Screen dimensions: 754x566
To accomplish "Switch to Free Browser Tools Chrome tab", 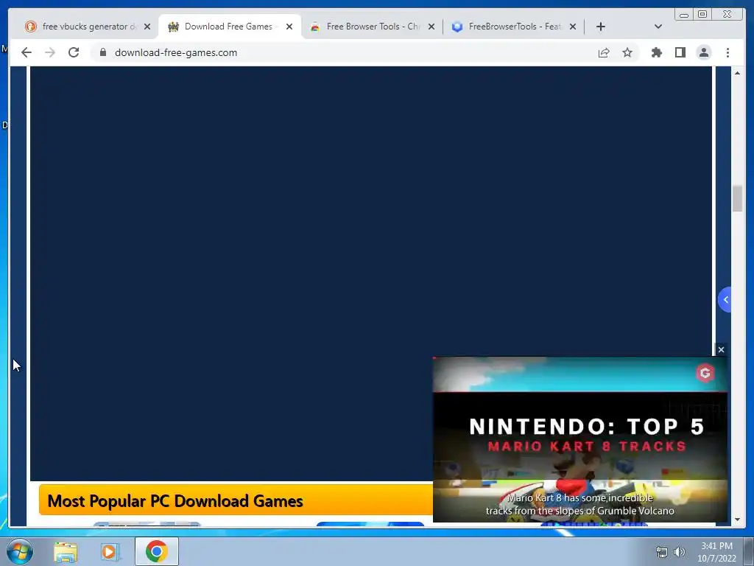I will click(371, 27).
